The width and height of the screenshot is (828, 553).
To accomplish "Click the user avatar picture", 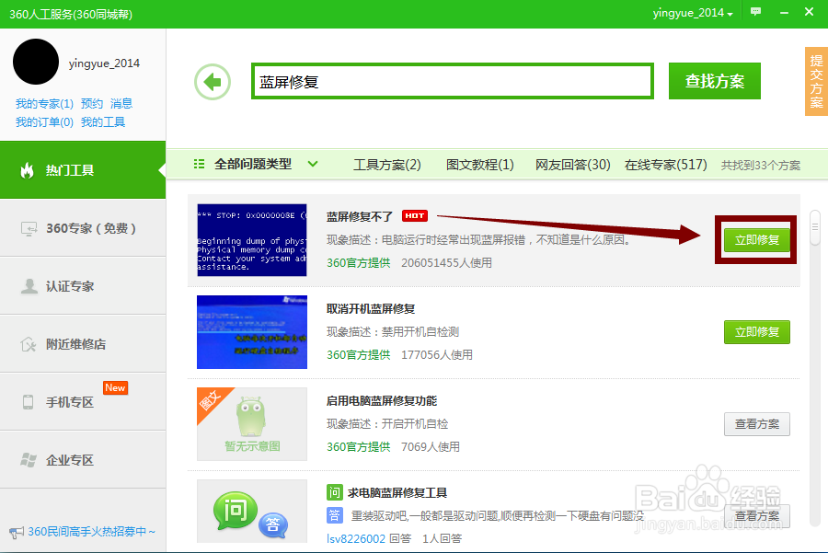I will coord(35,62).
